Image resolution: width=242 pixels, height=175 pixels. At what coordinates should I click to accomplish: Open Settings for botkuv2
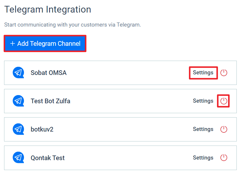(x=203, y=129)
